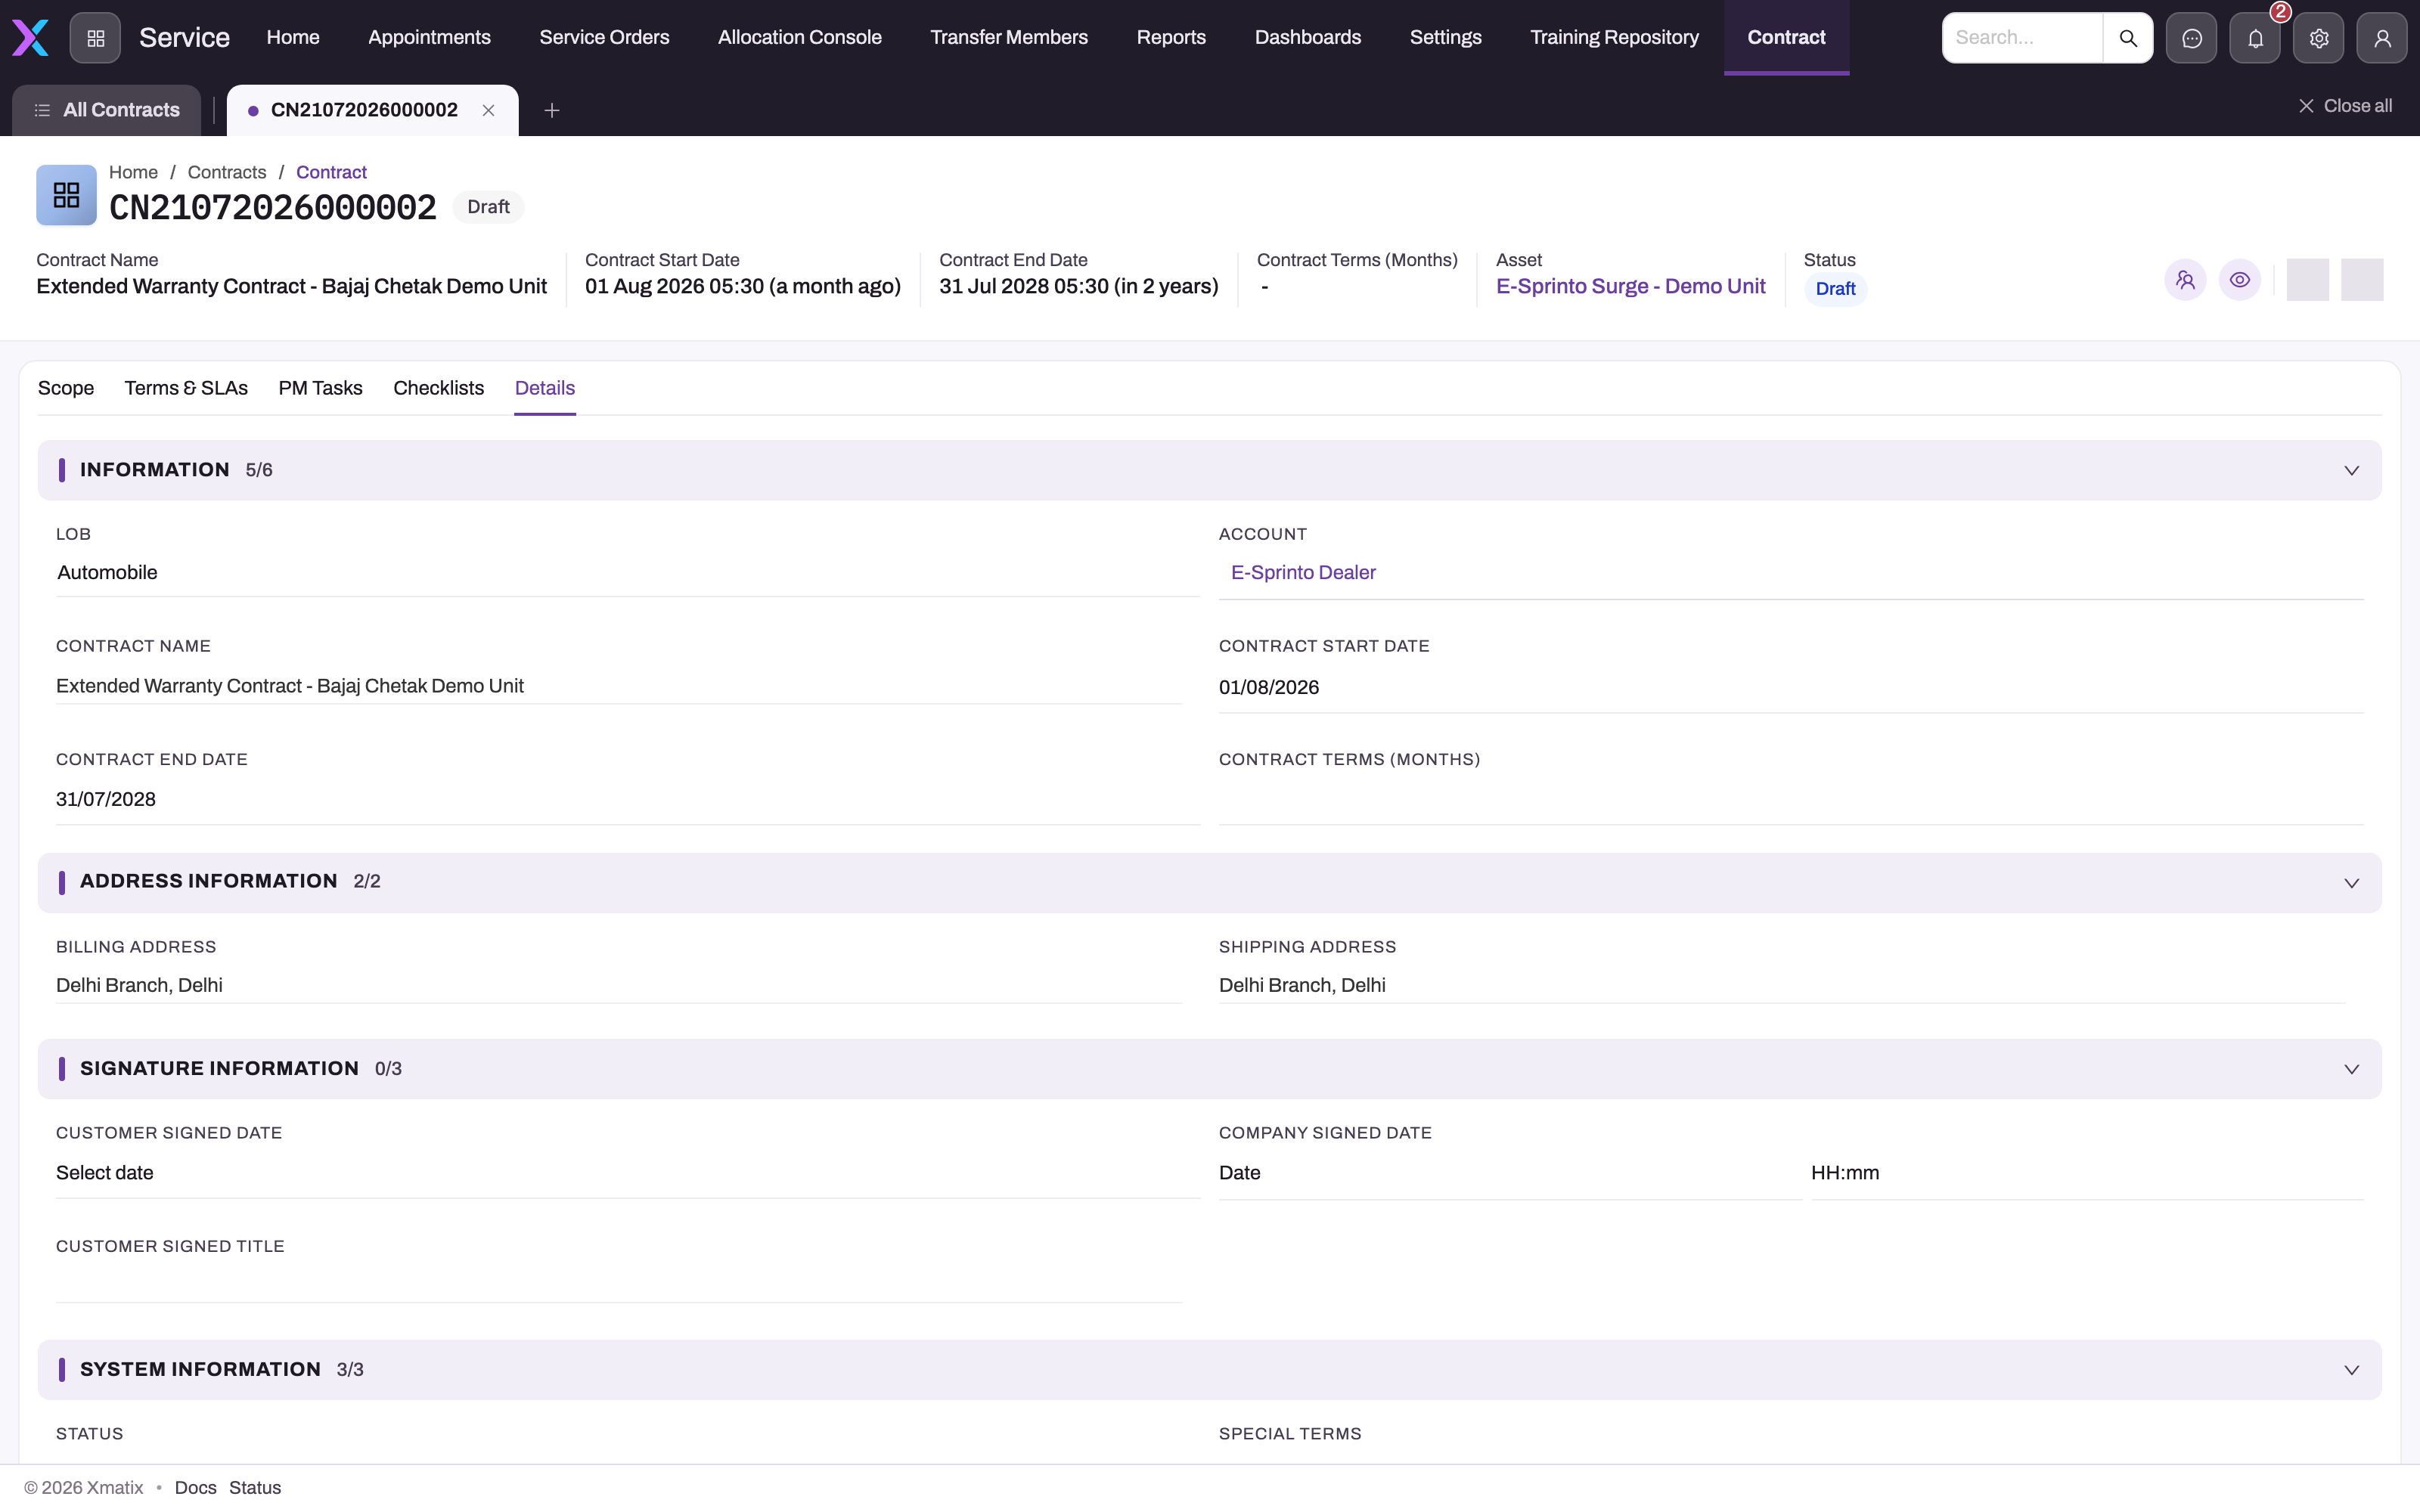
Task: Open the E-Sprinto Dealer account link
Action: pos(1303,572)
